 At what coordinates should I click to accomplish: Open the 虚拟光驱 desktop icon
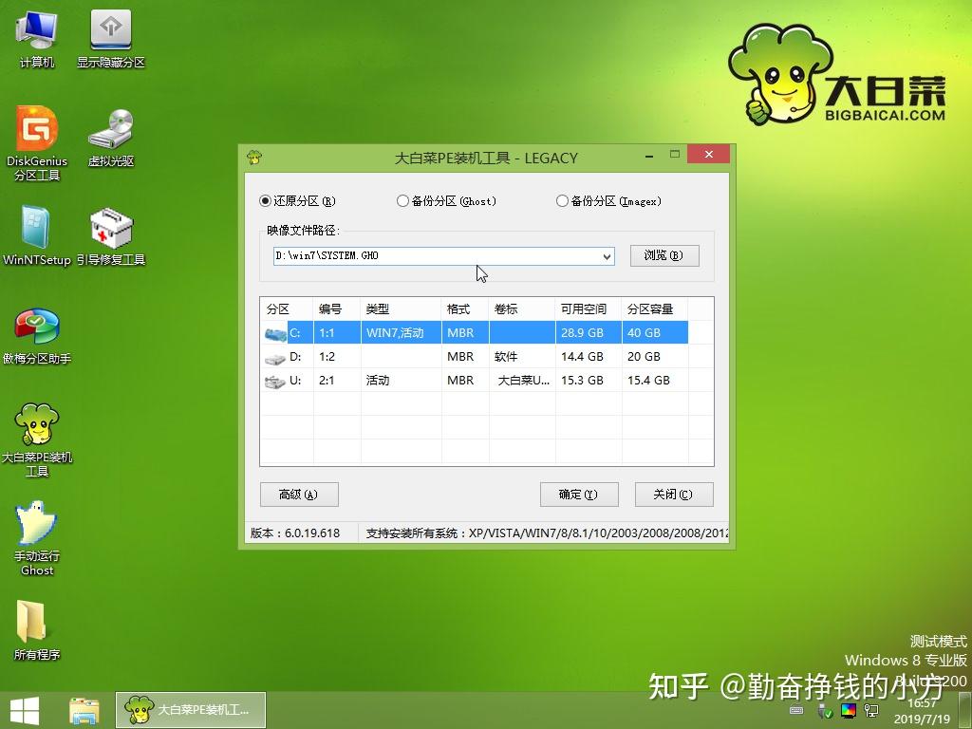click(x=110, y=138)
